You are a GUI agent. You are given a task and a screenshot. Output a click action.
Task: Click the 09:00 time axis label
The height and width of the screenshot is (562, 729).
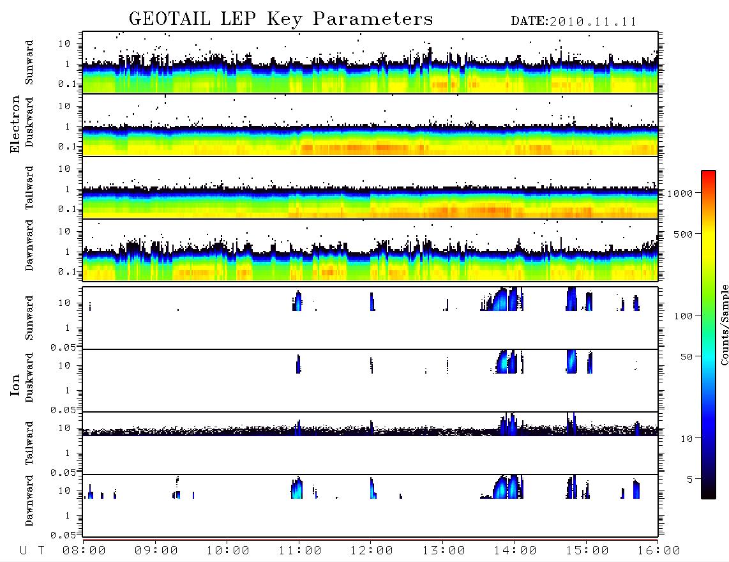click(156, 551)
